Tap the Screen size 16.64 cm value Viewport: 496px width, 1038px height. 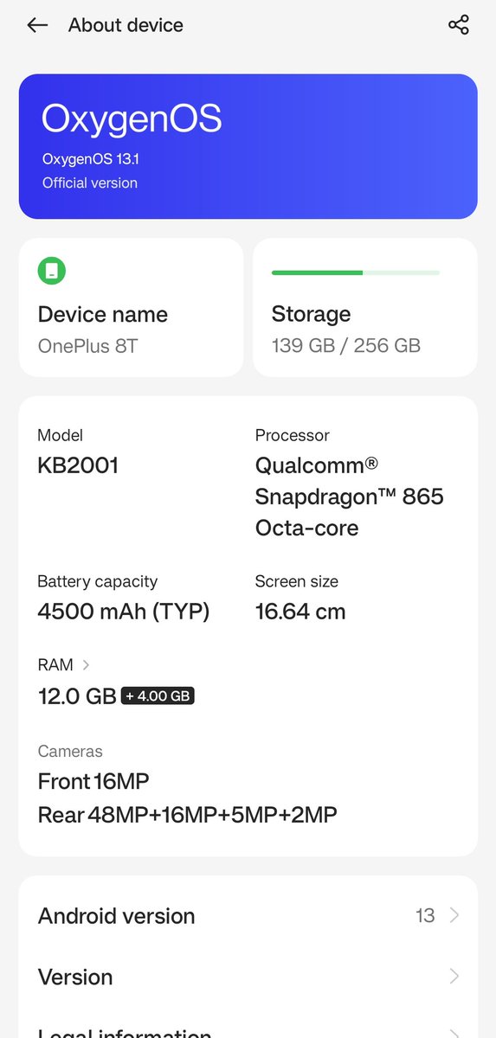(300, 612)
